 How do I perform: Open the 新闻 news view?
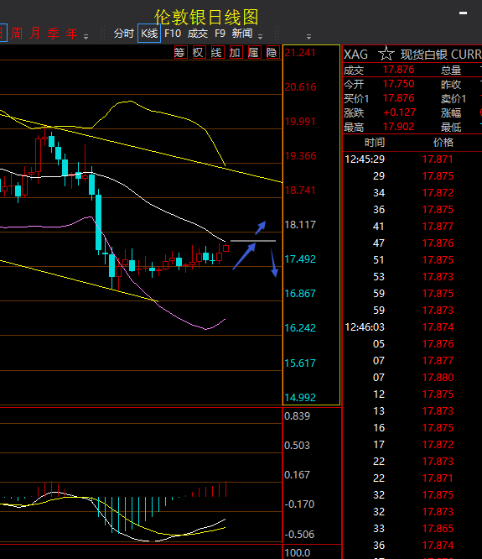tap(242, 34)
